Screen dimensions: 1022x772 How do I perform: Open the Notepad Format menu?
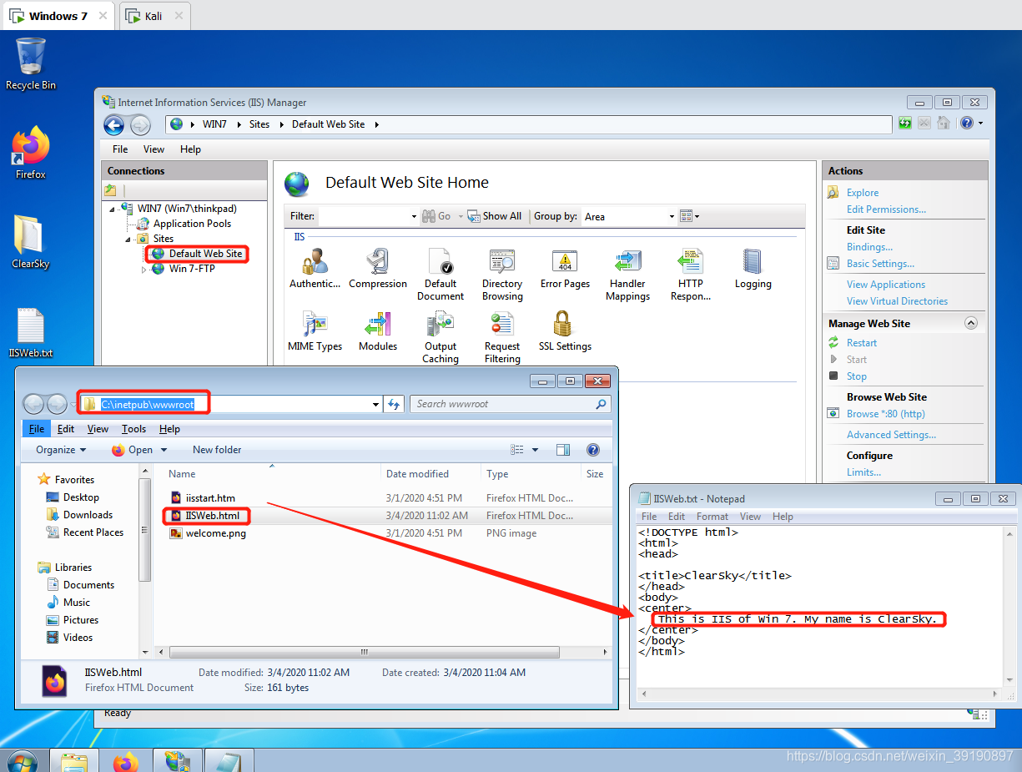712,517
